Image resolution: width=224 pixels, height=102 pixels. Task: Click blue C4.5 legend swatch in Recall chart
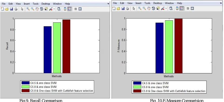coord(26,83)
